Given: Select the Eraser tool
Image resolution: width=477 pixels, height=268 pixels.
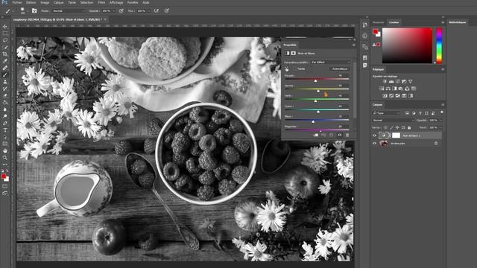Looking at the screenshot, I should tap(5, 95).
